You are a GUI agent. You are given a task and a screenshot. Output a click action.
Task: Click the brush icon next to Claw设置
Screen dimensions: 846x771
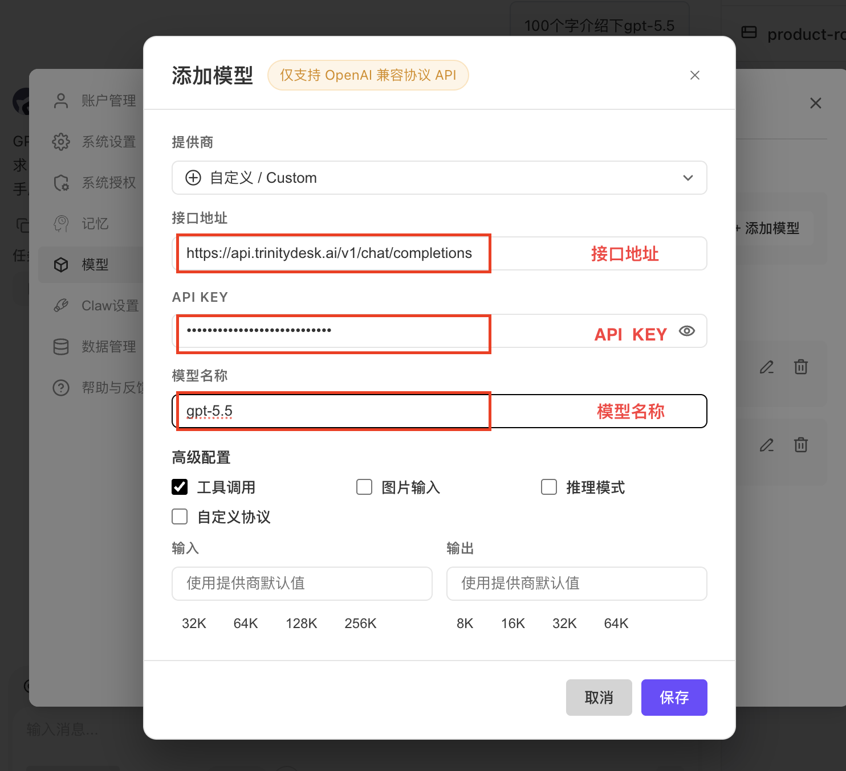pos(61,306)
